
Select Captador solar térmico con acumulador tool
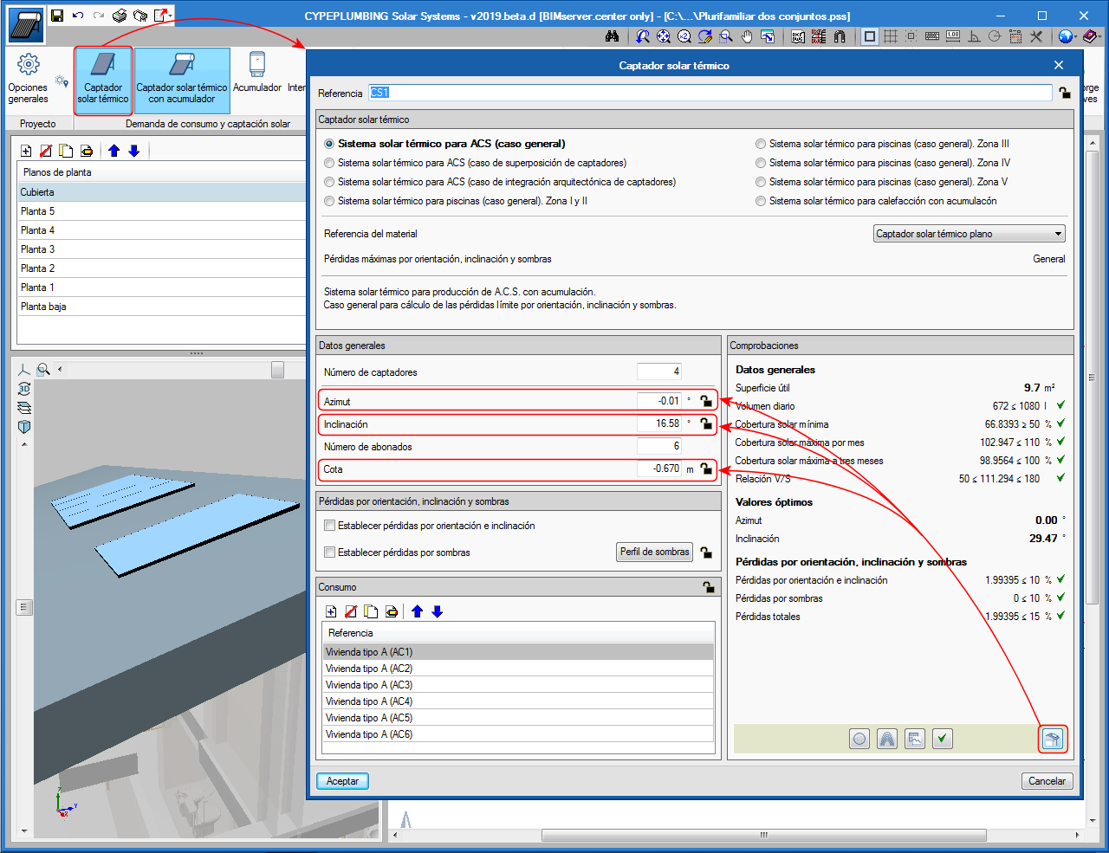[x=182, y=81]
